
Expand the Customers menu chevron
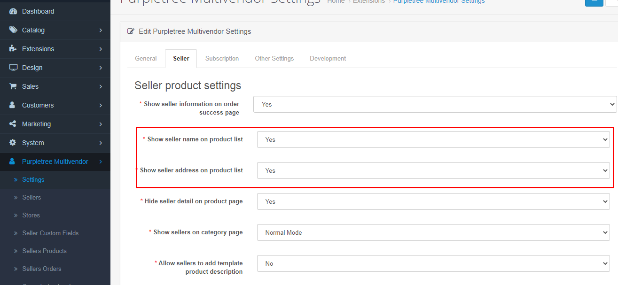point(101,105)
